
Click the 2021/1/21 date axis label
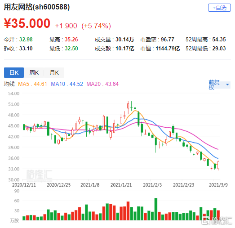click(121, 185)
